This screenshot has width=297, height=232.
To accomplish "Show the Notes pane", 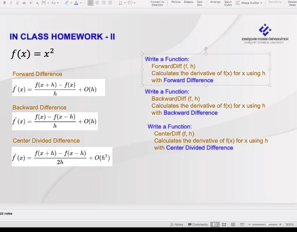I will [x=177, y=224].
